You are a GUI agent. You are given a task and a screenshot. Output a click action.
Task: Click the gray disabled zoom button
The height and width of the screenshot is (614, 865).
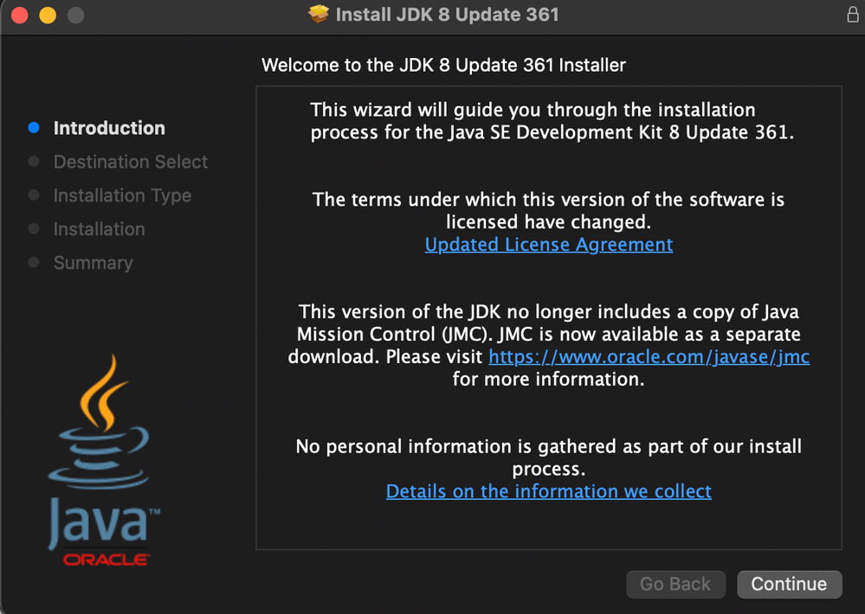point(76,15)
